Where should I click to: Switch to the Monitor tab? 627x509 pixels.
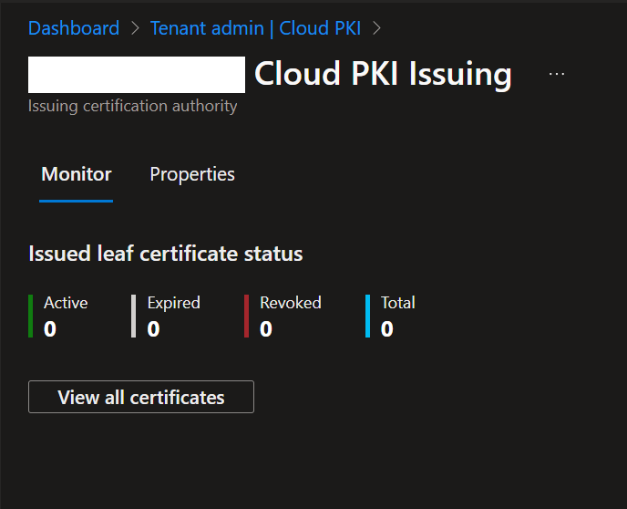pyautogui.click(x=77, y=174)
